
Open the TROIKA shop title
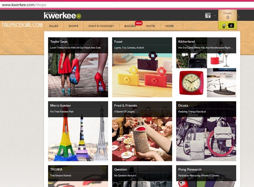click(x=56, y=169)
